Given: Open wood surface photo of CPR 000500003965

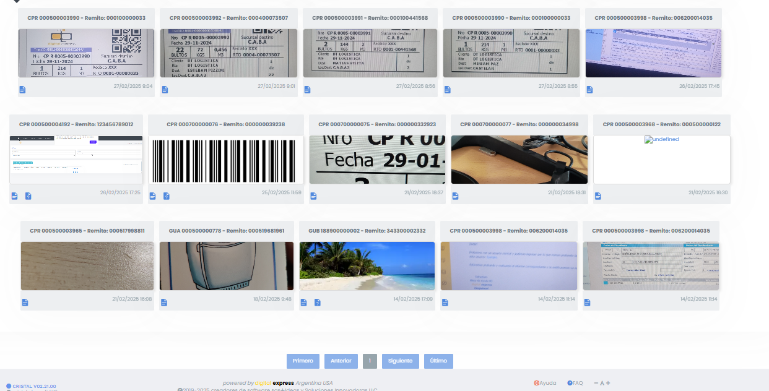Looking at the screenshot, I should [x=87, y=266].
